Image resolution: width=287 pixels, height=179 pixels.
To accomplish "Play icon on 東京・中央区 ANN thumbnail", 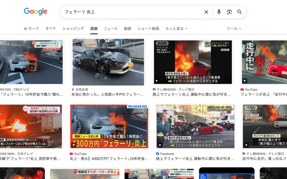I will [246, 145].
